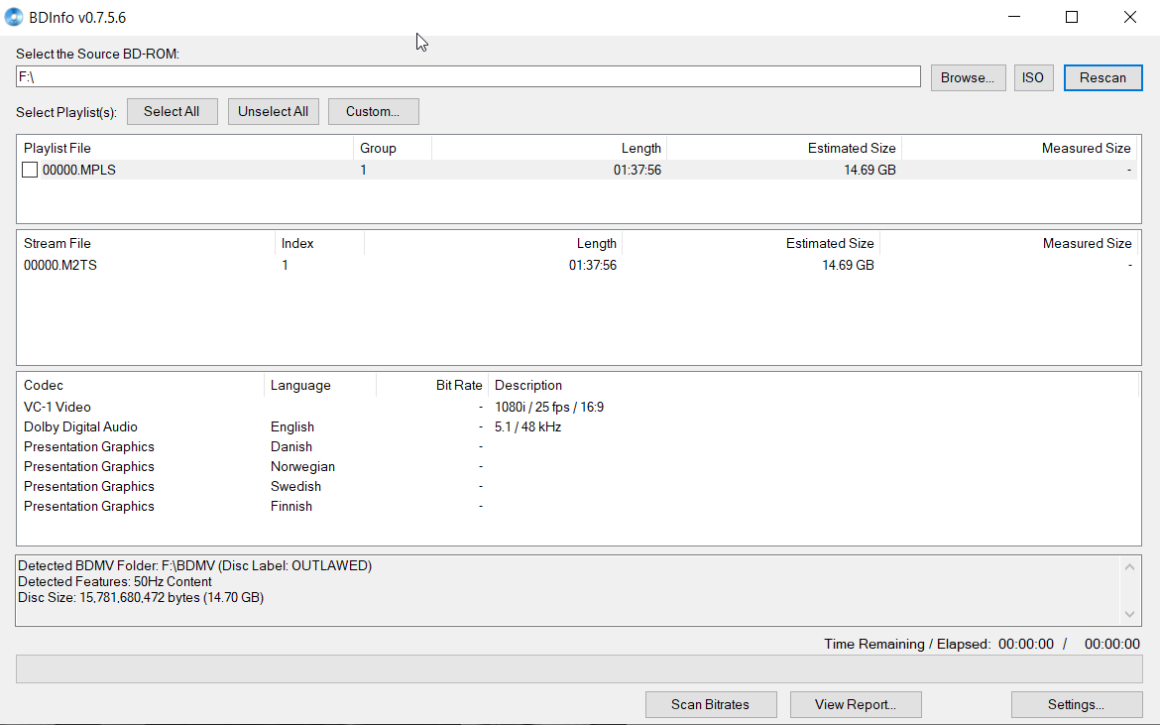The height and width of the screenshot is (725, 1160).
Task: Minimize the BDInfo window
Action: tap(1014, 17)
